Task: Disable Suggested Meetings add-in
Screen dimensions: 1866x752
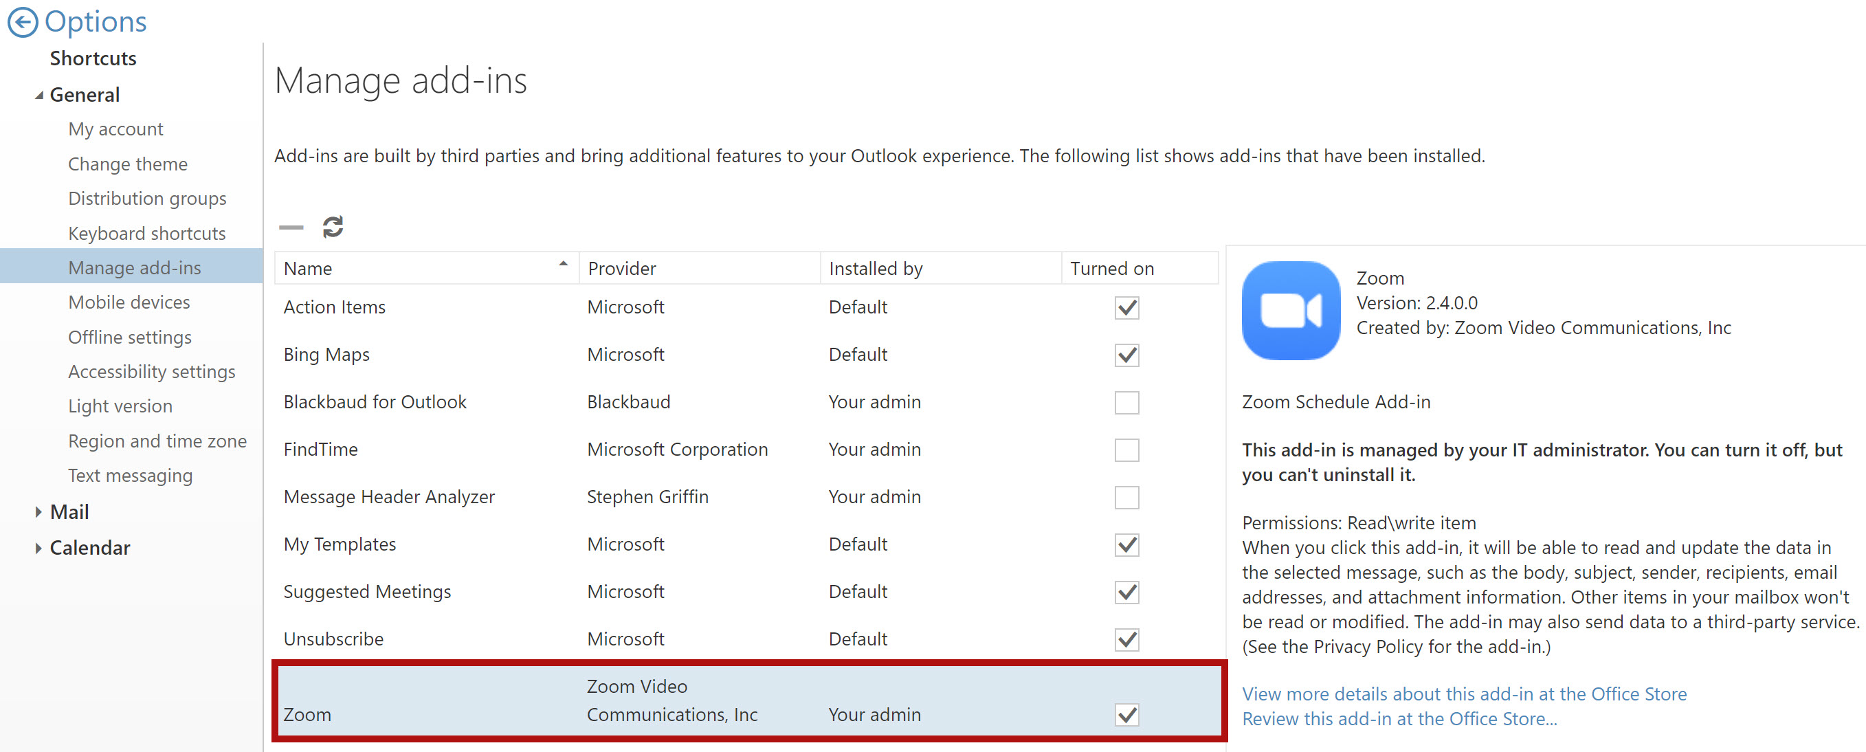Action: [1126, 593]
